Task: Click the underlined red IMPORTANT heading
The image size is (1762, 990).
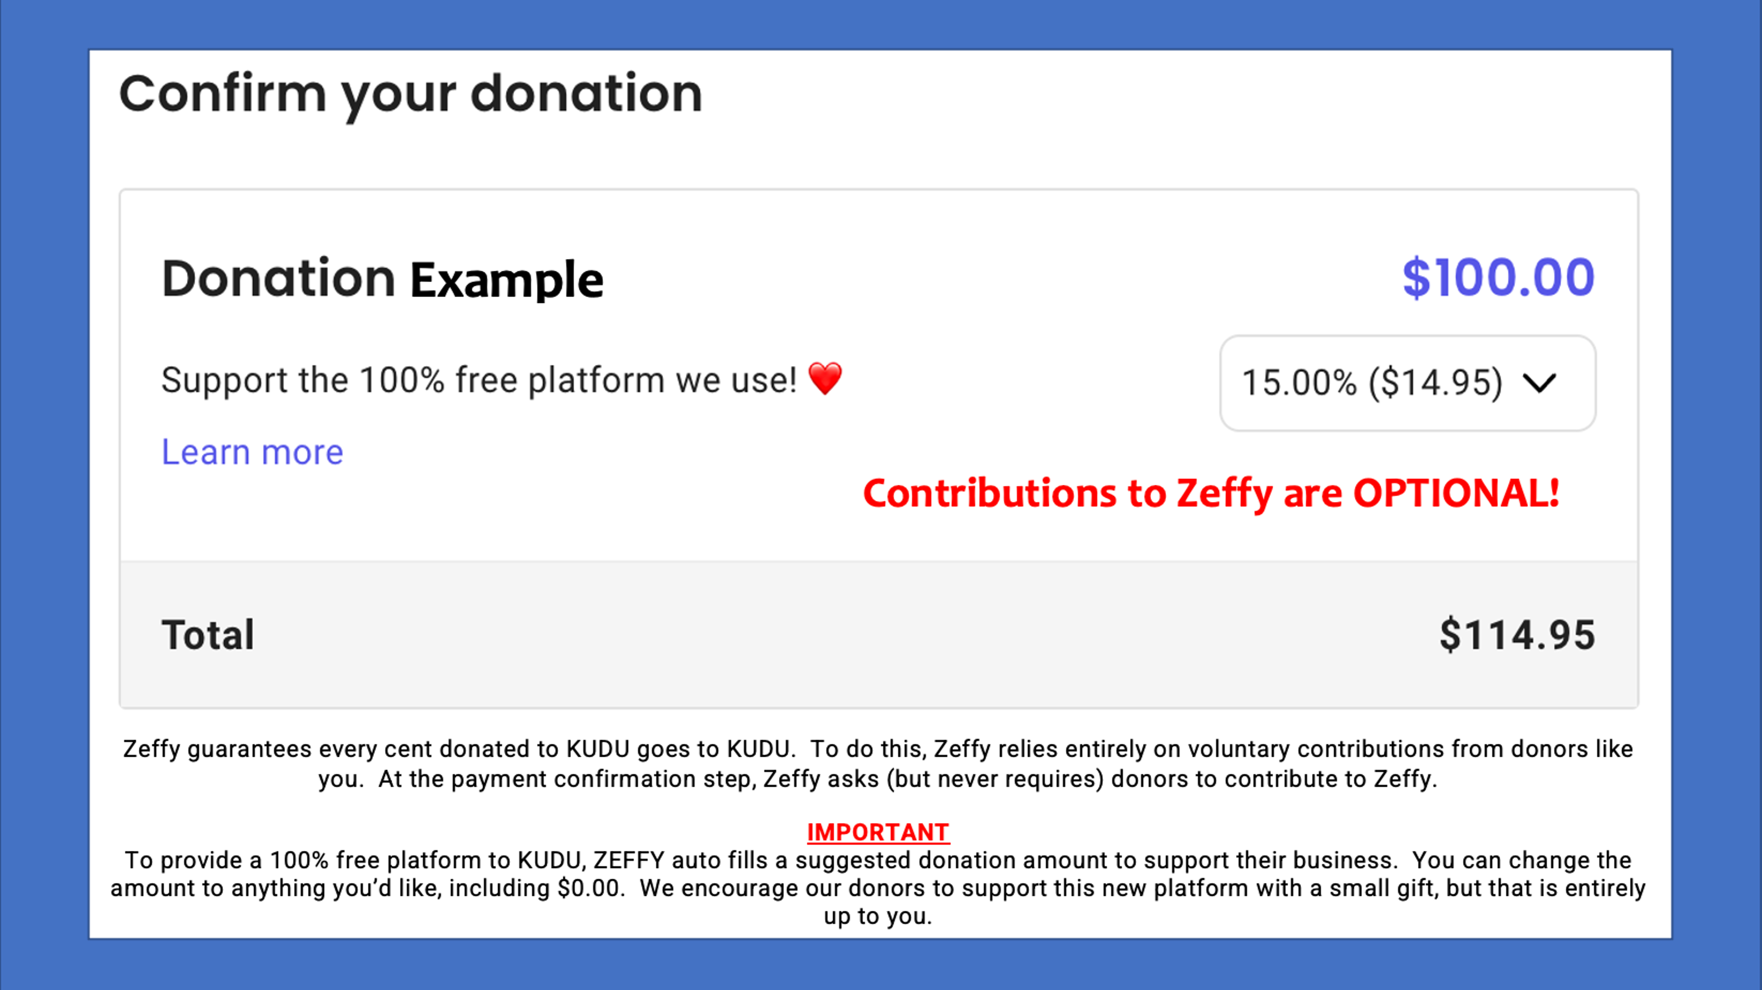Action: click(x=878, y=832)
